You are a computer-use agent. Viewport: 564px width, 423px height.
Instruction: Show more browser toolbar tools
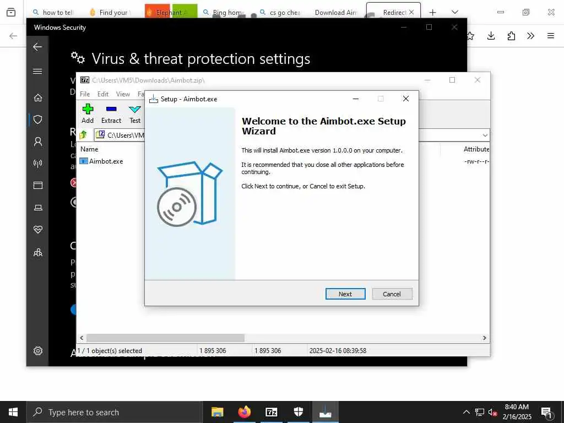click(530, 36)
